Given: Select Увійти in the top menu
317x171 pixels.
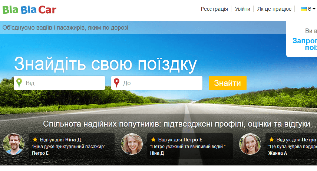Looking at the screenshot, I should click(x=242, y=9).
